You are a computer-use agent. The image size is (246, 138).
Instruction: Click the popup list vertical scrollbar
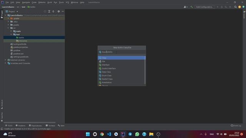click(145, 70)
